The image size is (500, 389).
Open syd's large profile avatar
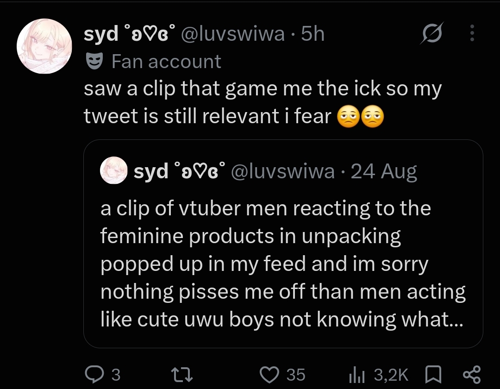(x=44, y=46)
